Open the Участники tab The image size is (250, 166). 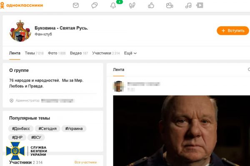point(106,53)
